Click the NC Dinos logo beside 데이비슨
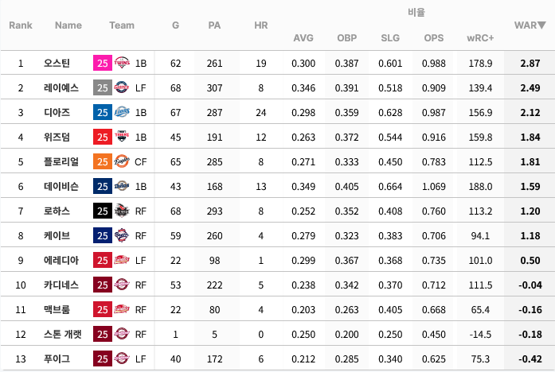Viewport: 555px width, 372px height. click(122, 186)
